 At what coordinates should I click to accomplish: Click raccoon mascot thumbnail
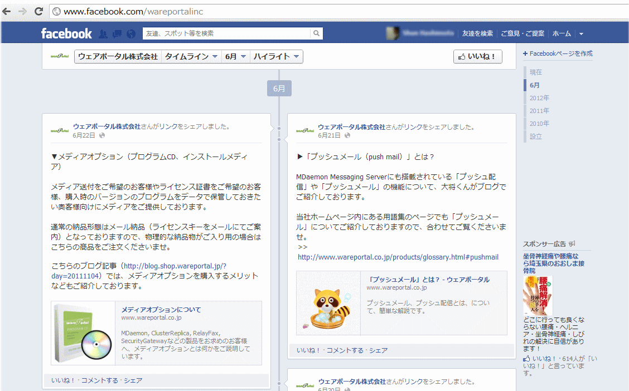click(x=328, y=303)
